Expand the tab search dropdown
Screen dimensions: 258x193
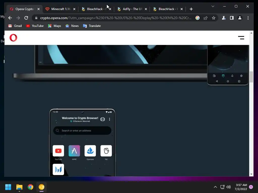click(x=213, y=6)
